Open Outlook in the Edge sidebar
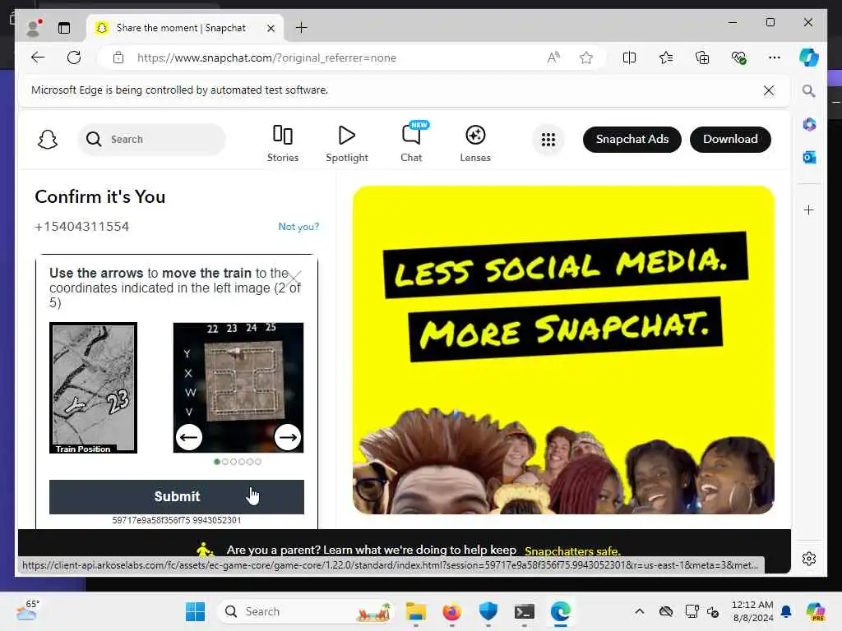Screen dimensions: 842x631 (809, 157)
